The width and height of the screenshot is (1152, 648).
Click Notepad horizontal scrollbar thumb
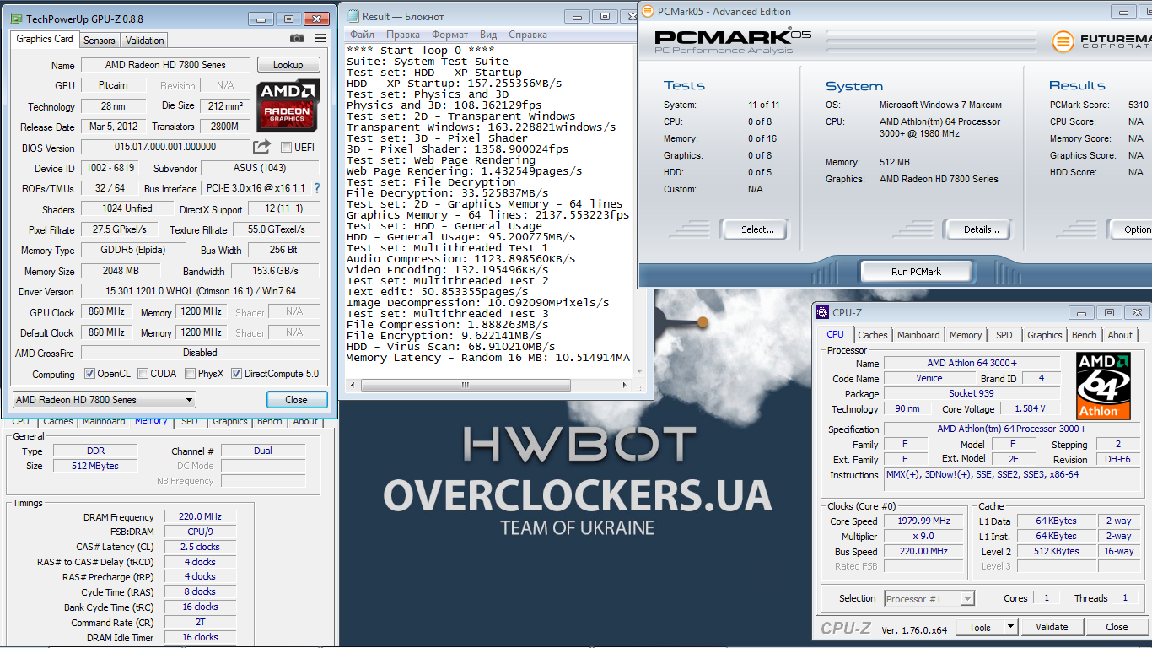[464, 386]
